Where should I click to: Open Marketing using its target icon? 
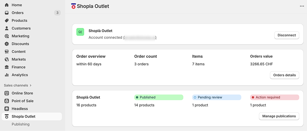point(7,36)
